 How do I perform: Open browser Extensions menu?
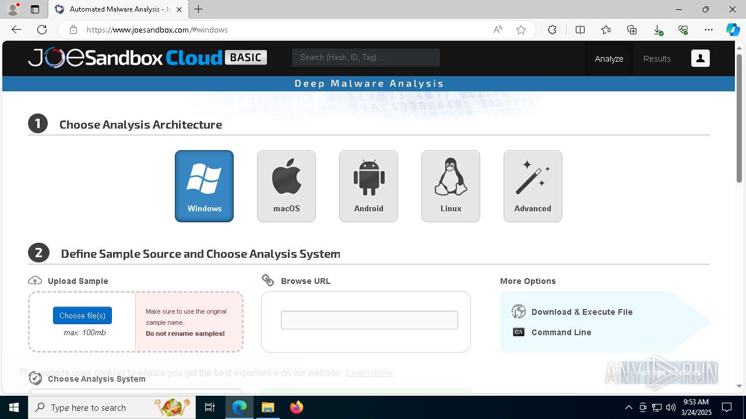coord(552,30)
